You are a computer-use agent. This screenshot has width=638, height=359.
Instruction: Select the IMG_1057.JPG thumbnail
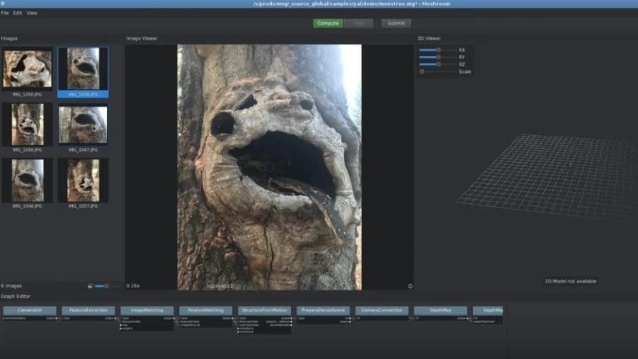click(x=83, y=181)
